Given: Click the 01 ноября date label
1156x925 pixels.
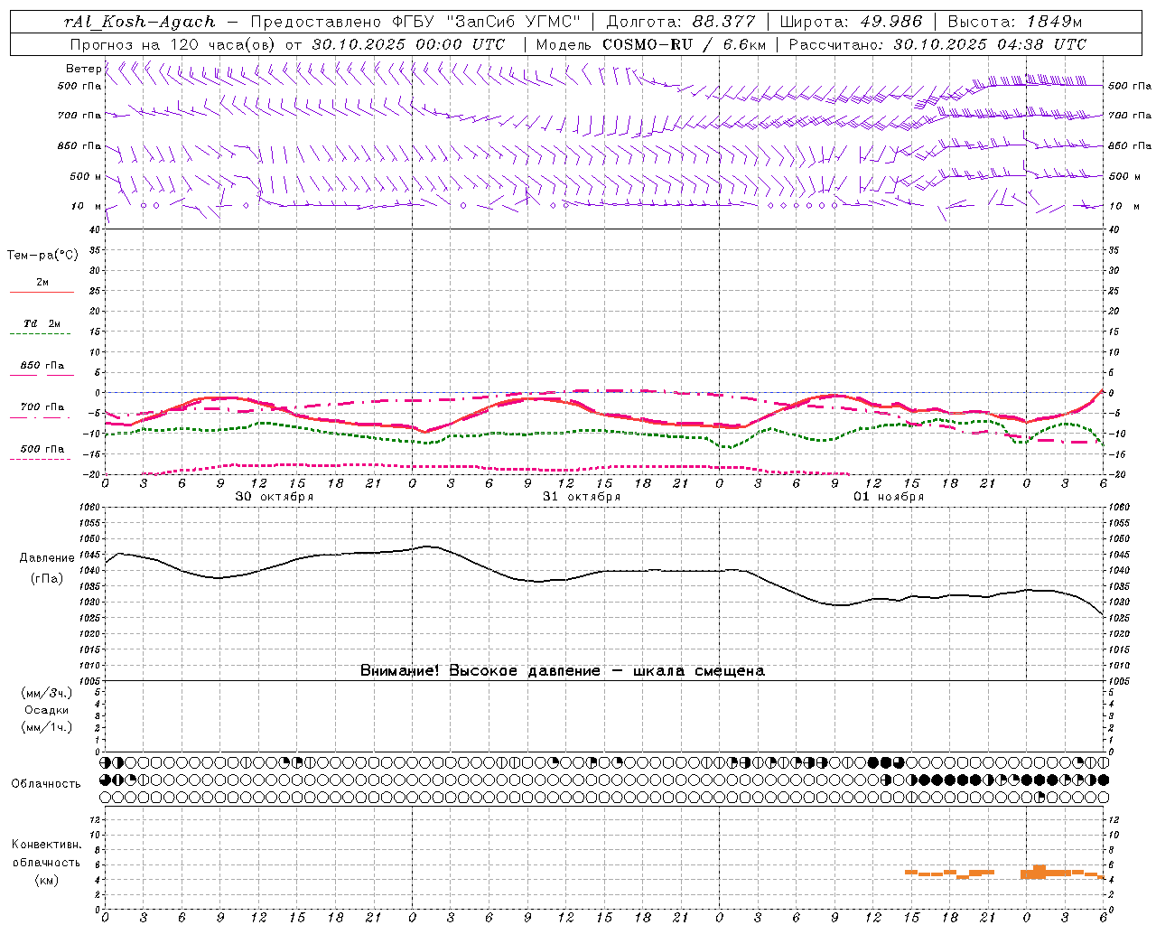Looking at the screenshot, I should (889, 497).
